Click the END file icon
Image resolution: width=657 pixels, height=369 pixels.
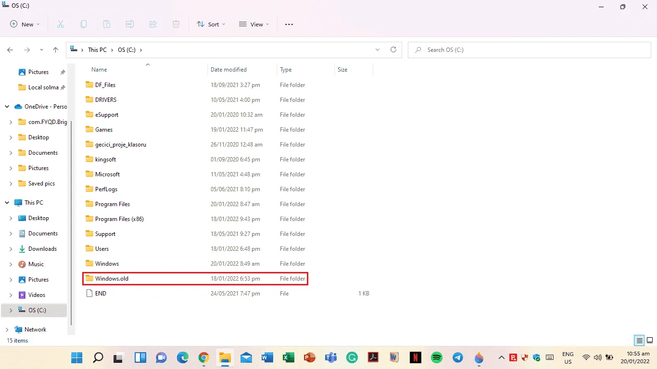89,294
